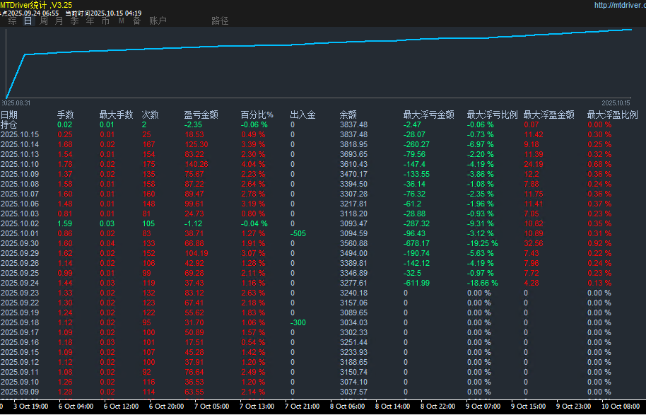Click the 125.30 profit amount
Viewport: 646px width, 415px height.
pos(196,144)
